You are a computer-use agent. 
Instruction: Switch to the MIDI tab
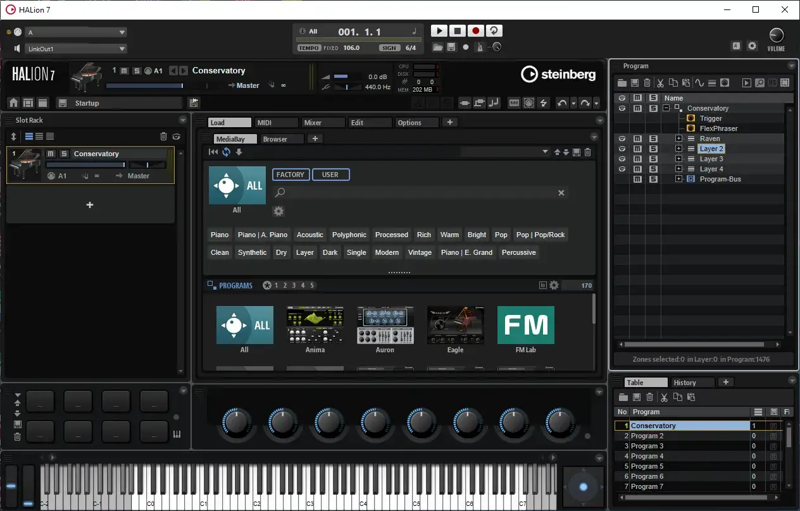point(276,123)
